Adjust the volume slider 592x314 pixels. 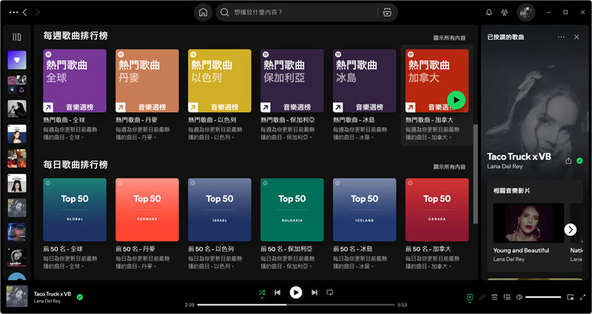(543, 297)
